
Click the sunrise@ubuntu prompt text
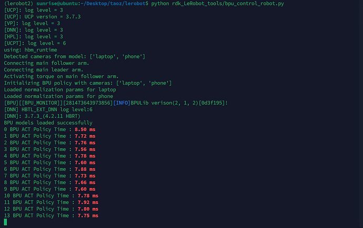tap(58, 4)
